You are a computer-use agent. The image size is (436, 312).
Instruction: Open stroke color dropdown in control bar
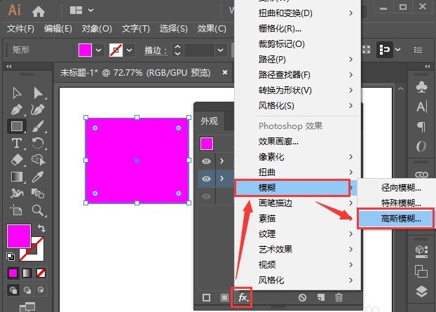tap(129, 50)
